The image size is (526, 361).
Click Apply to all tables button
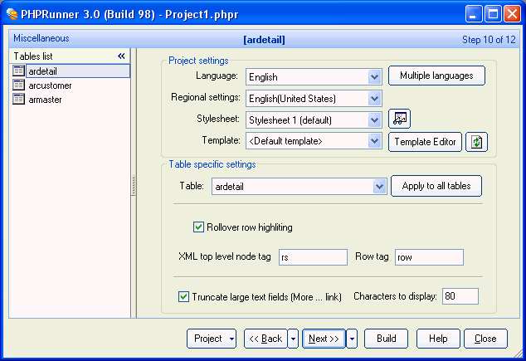click(x=436, y=186)
